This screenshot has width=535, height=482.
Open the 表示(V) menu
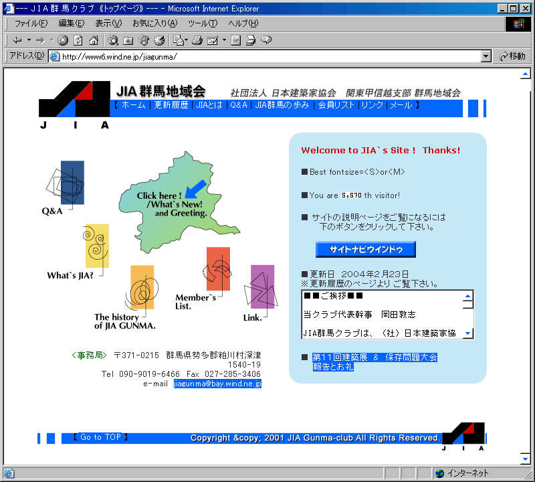(108, 23)
